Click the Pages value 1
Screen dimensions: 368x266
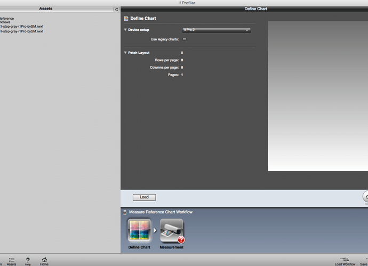182,75
